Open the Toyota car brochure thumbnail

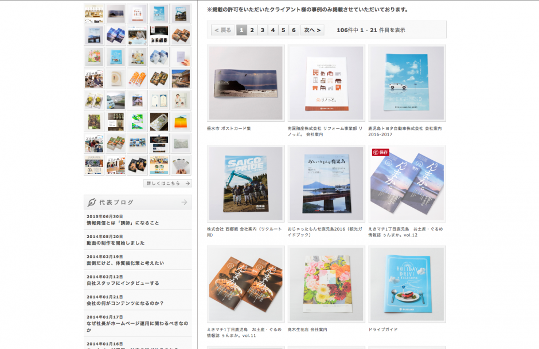pyautogui.click(x=407, y=83)
